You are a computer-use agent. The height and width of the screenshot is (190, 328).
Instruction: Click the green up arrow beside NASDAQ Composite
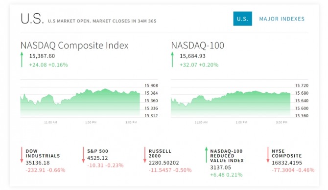pos(22,60)
